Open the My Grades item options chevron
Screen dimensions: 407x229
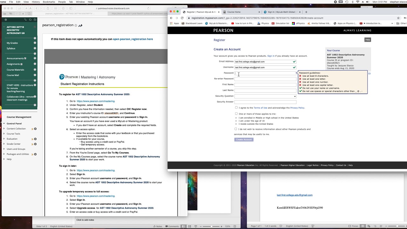pyautogui.click(x=35, y=43)
